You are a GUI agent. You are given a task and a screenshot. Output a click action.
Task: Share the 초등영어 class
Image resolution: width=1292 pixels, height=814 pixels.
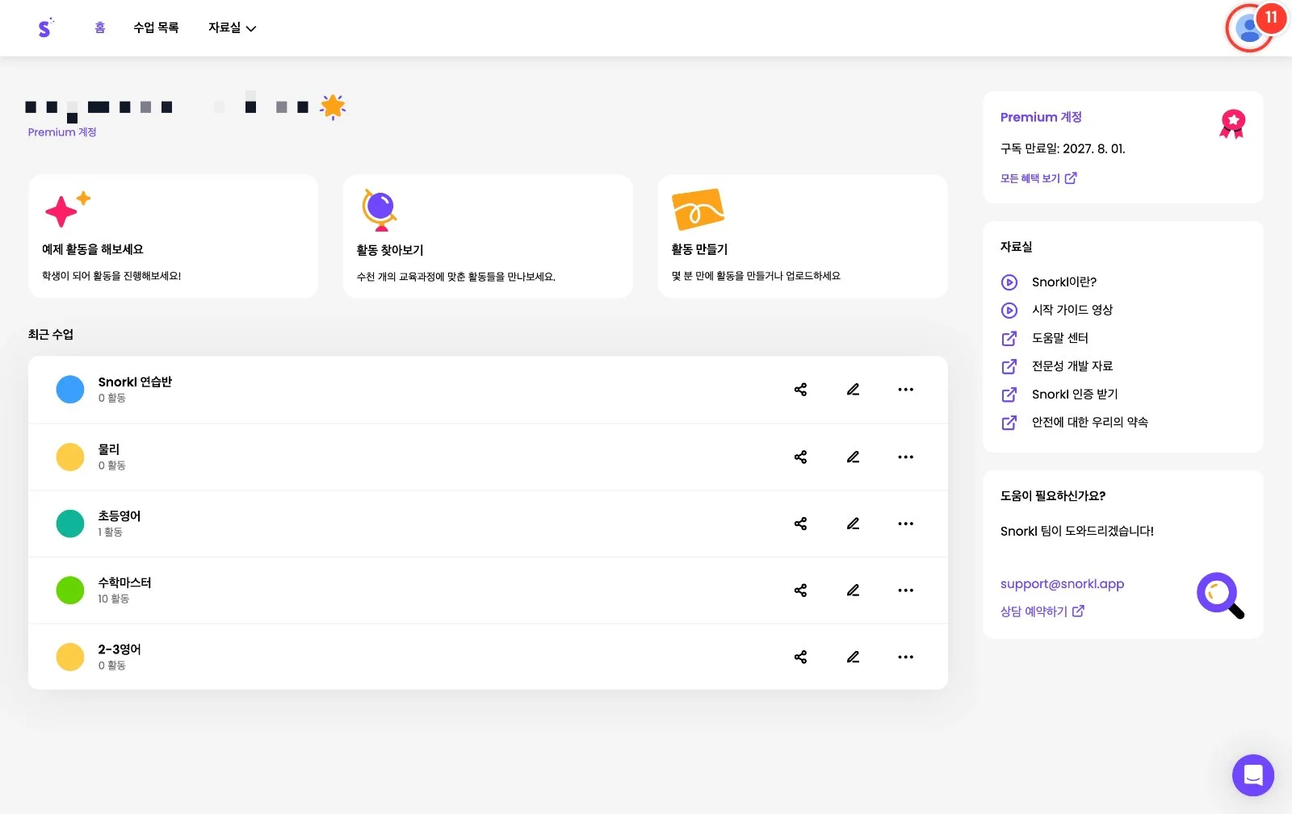[800, 524]
